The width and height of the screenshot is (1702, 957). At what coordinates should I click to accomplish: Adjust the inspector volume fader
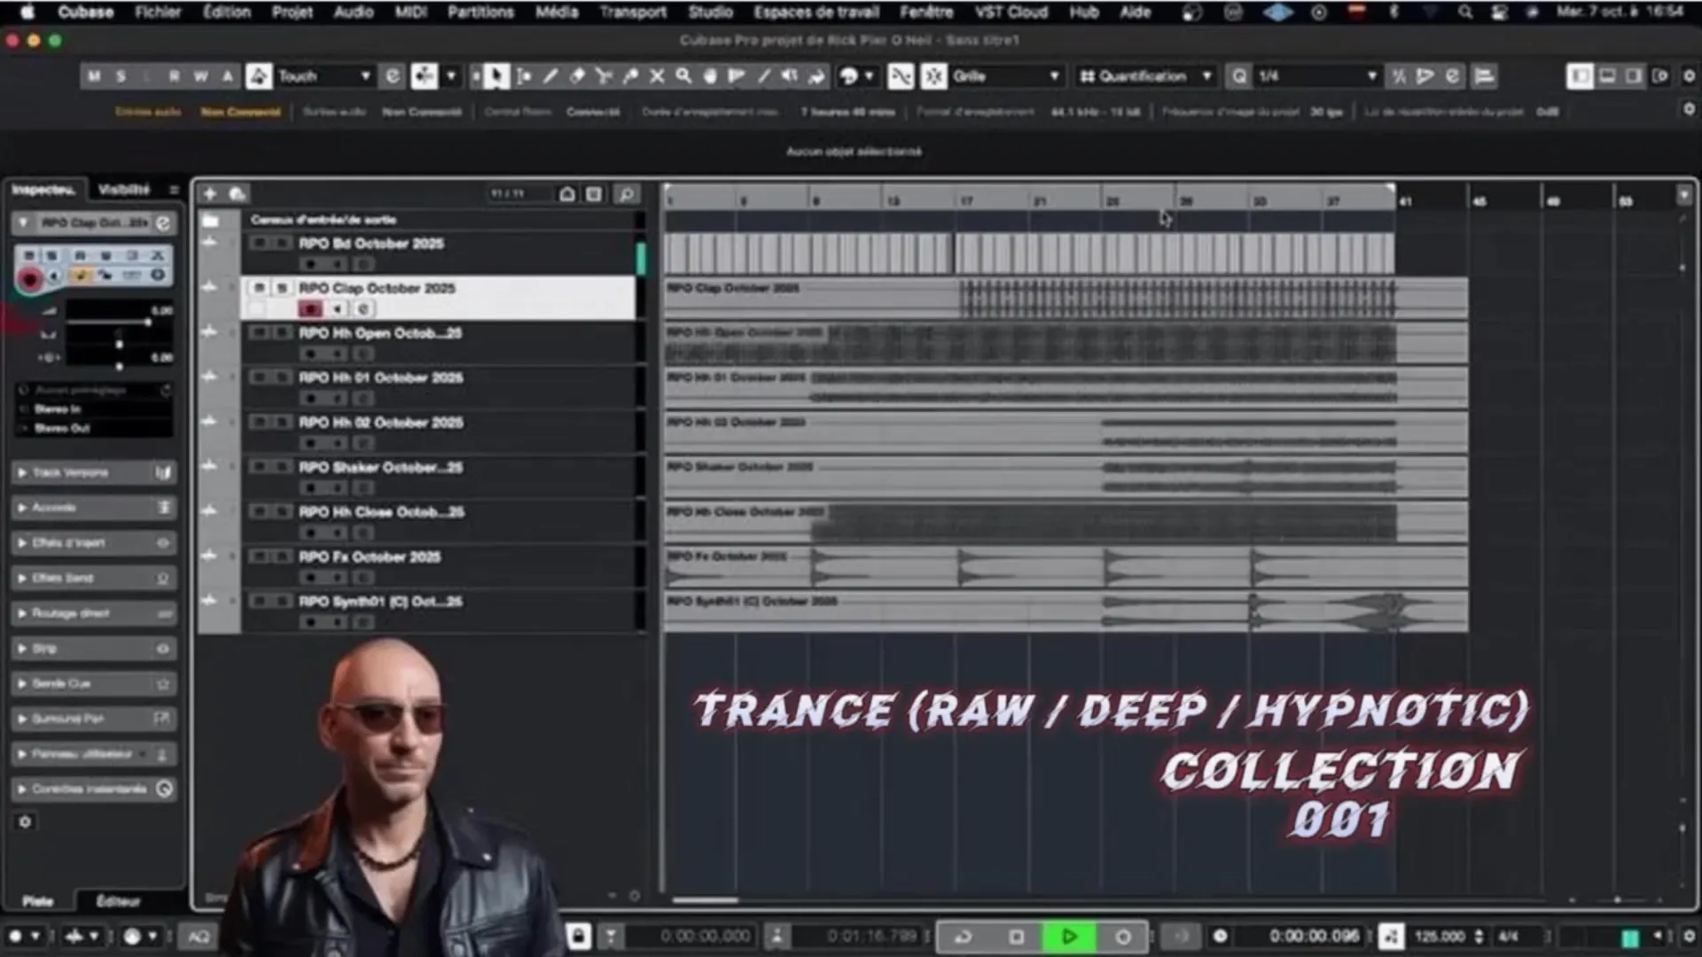coord(147,323)
